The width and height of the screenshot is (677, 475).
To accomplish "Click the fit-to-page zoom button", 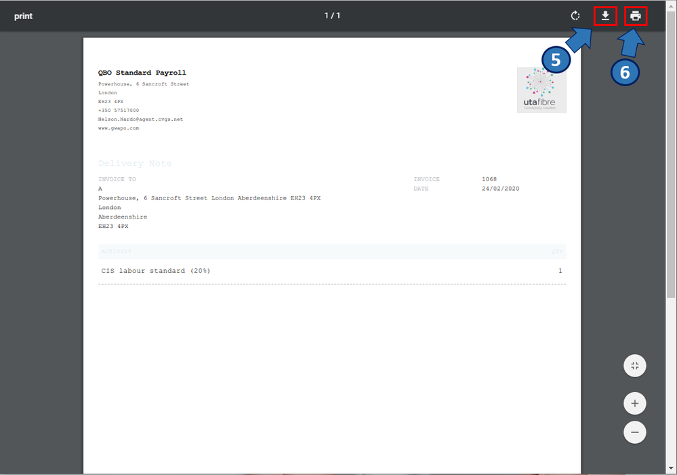I will 635,366.
